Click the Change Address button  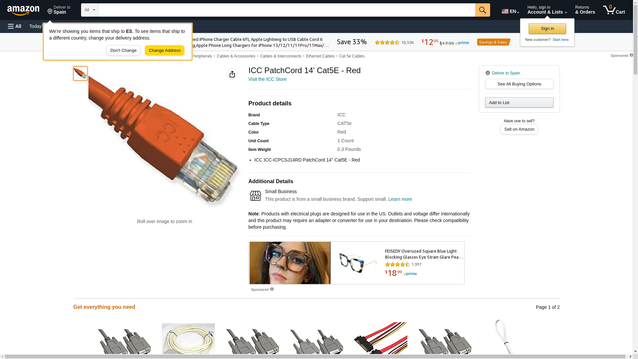[x=164, y=51]
